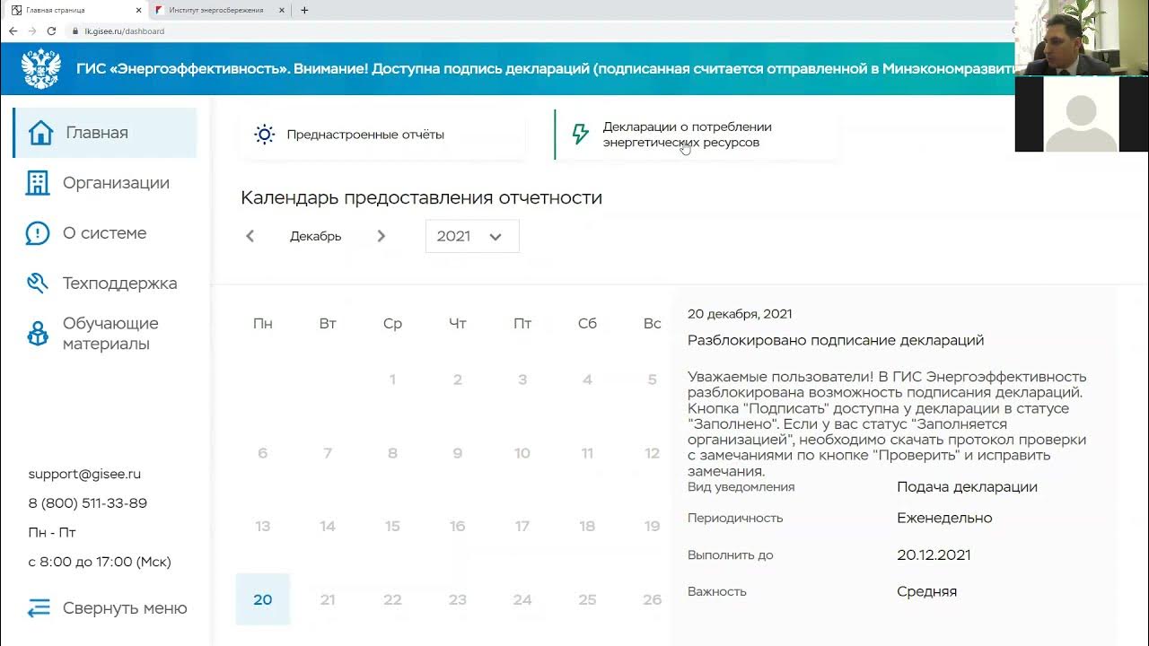The width and height of the screenshot is (1149, 646).
Task: Click the Russian coat of arms logo
Action: 40,69
